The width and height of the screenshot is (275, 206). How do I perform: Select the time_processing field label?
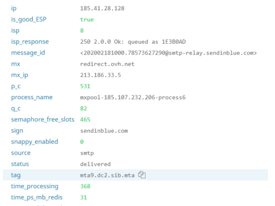(x=35, y=186)
